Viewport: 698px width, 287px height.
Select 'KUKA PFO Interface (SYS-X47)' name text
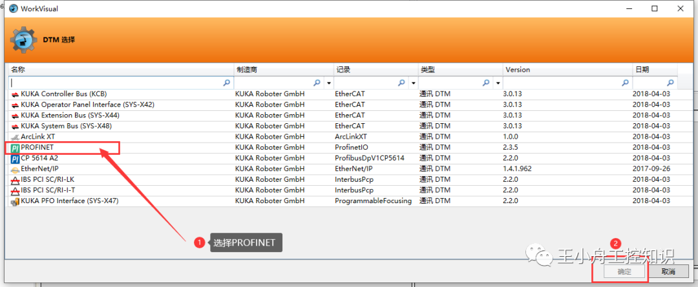pyautogui.click(x=70, y=201)
